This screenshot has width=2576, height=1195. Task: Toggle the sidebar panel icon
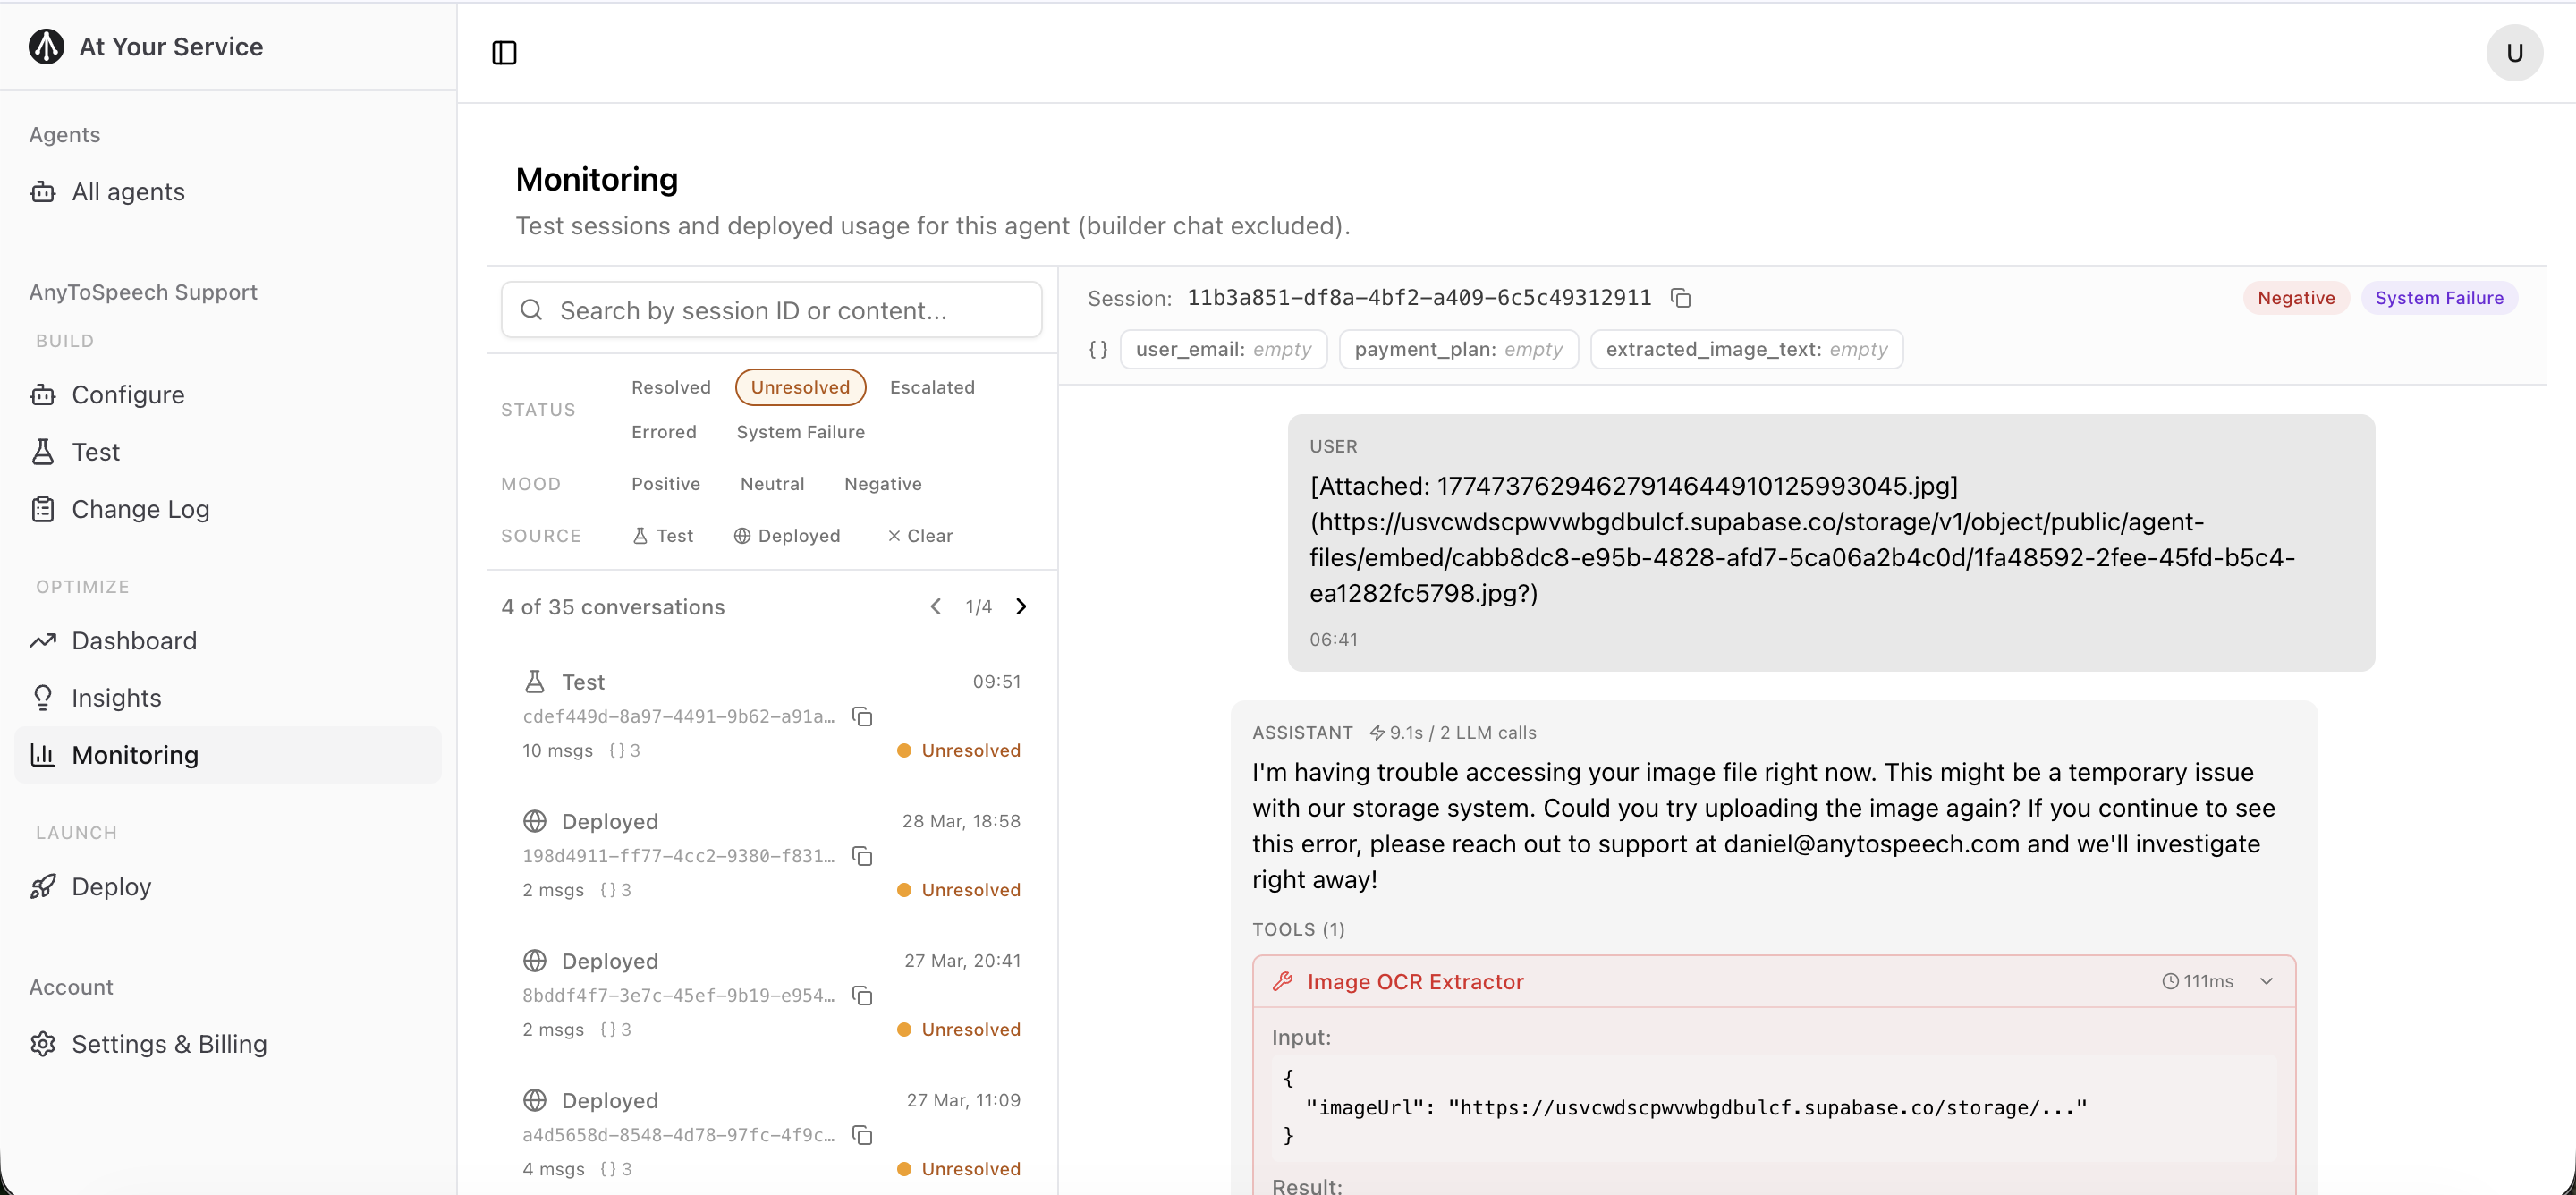(x=504, y=52)
